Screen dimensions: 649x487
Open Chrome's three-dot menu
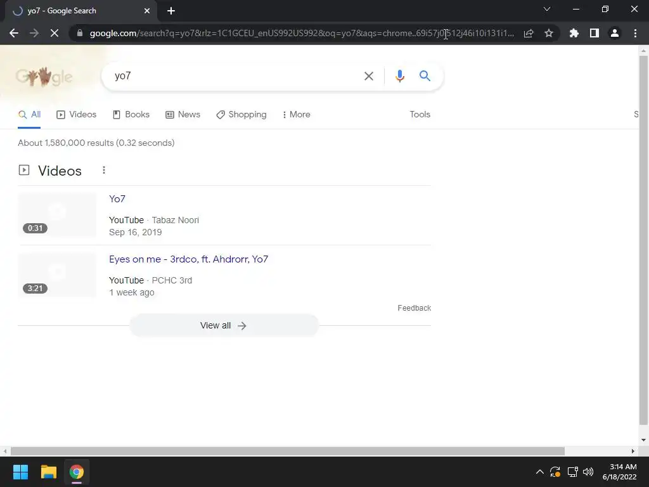[x=635, y=33]
